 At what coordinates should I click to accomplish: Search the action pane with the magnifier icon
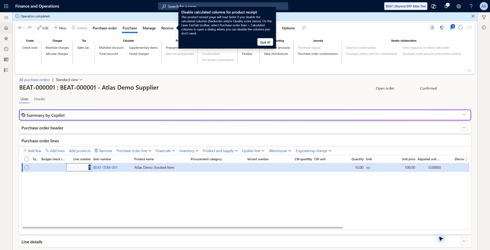click(304, 28)
